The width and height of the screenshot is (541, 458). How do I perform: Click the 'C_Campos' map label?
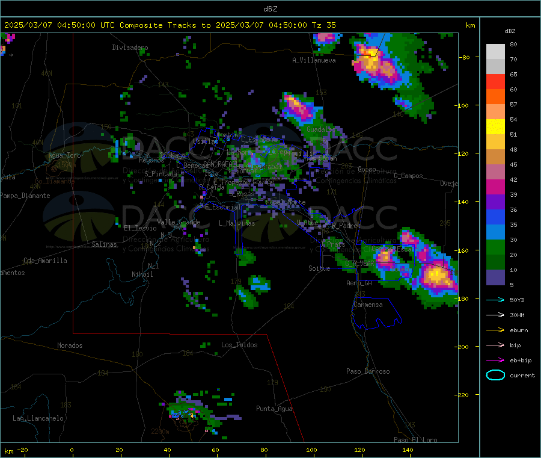click(408, 176)
